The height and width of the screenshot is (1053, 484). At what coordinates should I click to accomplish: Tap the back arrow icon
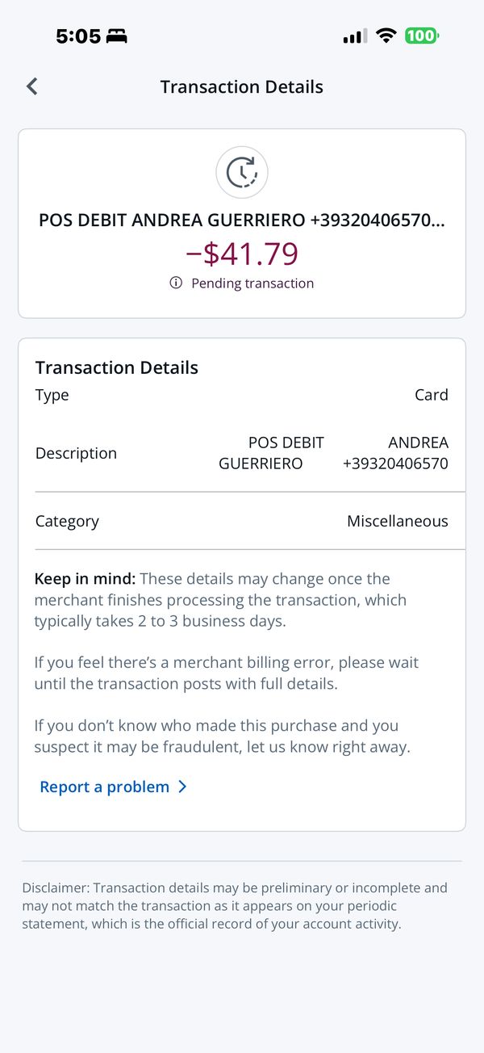point(32,86)
